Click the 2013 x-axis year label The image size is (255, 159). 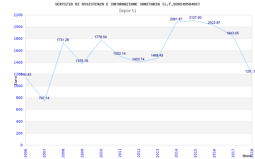pyautogui.click(x=157, y=153)
